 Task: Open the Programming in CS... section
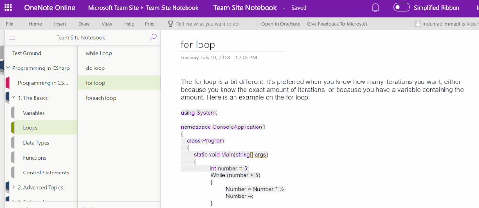pyautogui.click(x=43, y=83)
